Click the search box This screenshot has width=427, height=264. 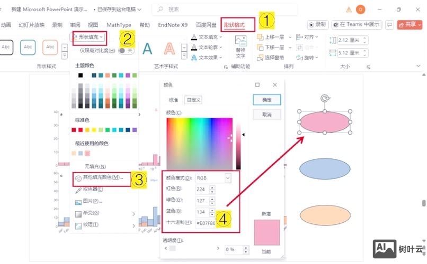(225, 9)
